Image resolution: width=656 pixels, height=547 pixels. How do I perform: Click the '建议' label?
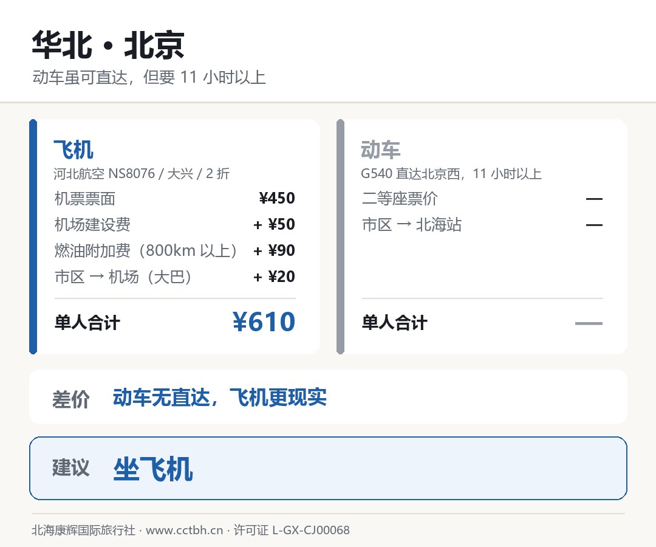(x=70, y=467)
